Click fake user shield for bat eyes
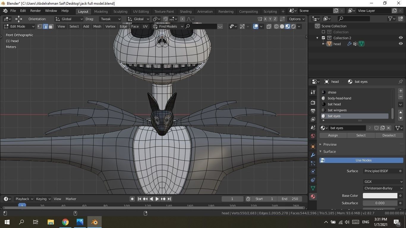406x228 pixels. click(376, 128)
